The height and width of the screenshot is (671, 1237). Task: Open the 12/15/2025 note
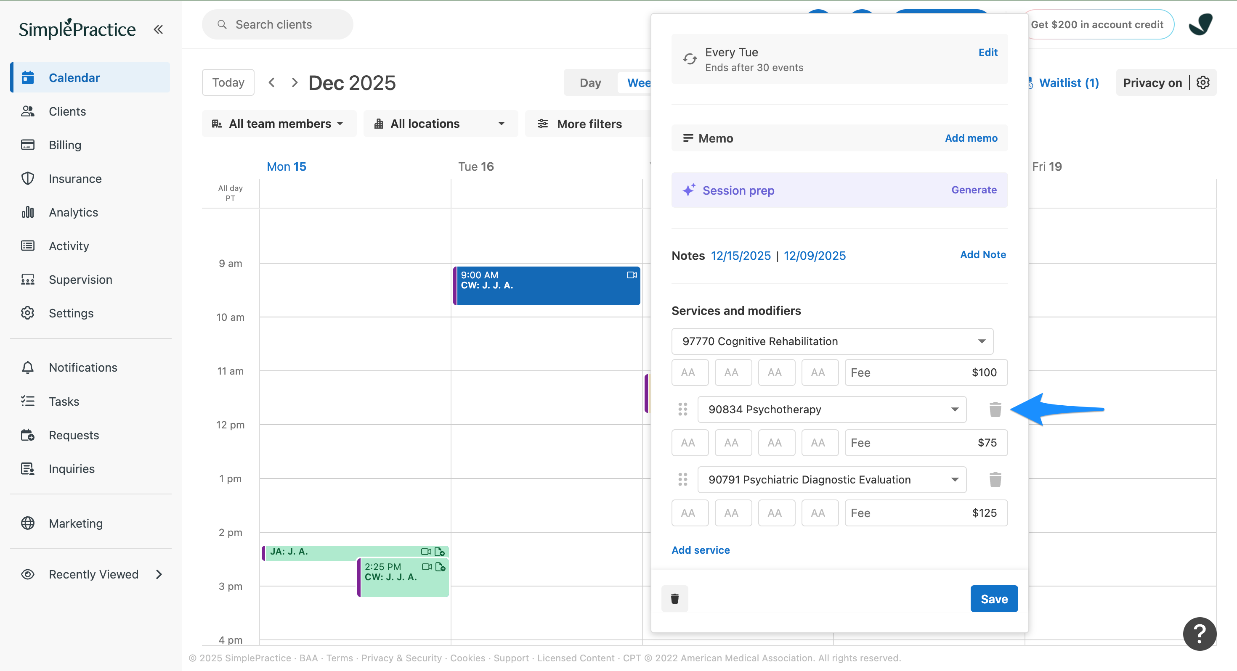741,256
